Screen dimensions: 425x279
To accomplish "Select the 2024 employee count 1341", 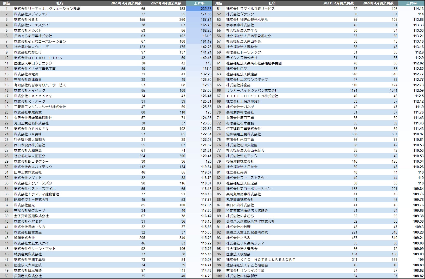I will pos(394,90).
